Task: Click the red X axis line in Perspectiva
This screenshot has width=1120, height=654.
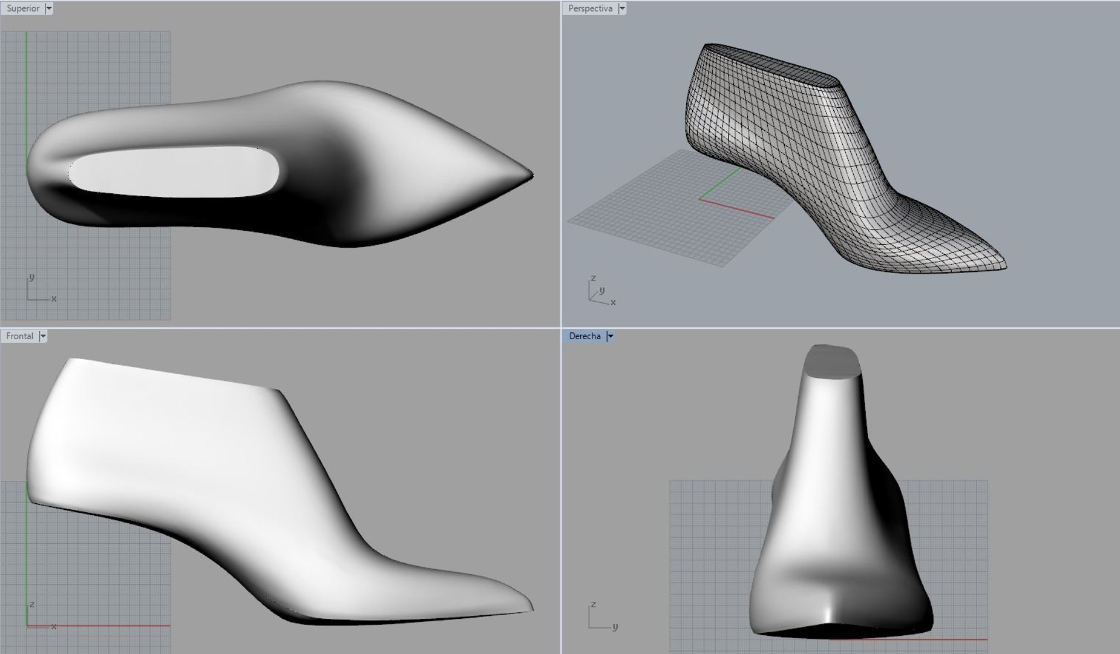Action: [736, 208]
